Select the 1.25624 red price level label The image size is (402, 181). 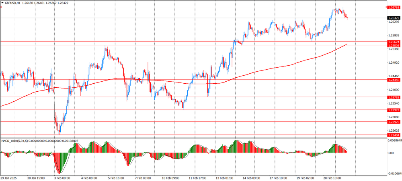394,42
